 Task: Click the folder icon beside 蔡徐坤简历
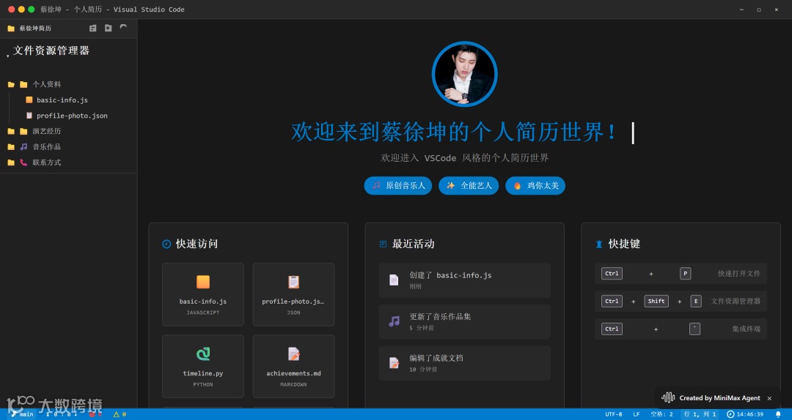(11, 29)
